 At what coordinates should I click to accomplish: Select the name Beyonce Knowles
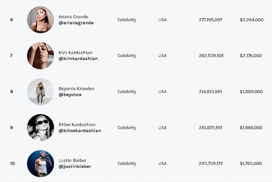(76, 89)
